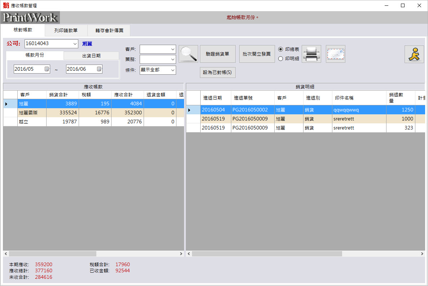428x286 pixels.
Task: Click the blue 旭麗 company name label
Action: point(87,44)
